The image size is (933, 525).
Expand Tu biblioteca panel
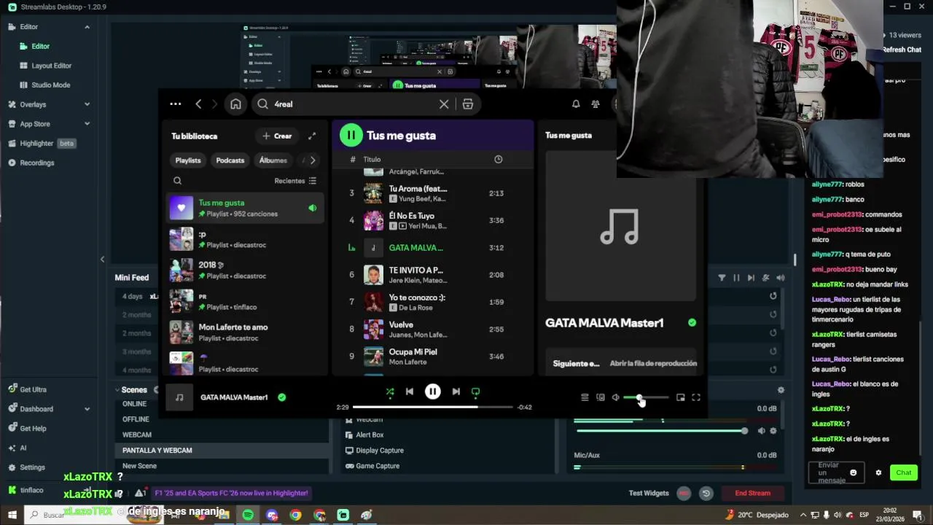[312, 136]
